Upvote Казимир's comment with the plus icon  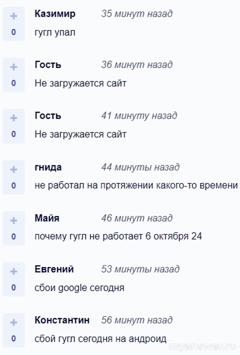click(13, 16)
